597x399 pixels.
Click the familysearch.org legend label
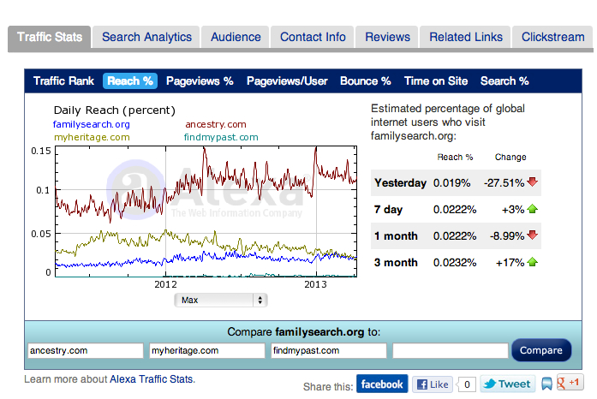tap(92, 124)
